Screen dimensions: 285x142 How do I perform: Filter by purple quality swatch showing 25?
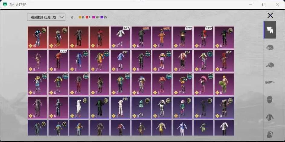[104, 17]
